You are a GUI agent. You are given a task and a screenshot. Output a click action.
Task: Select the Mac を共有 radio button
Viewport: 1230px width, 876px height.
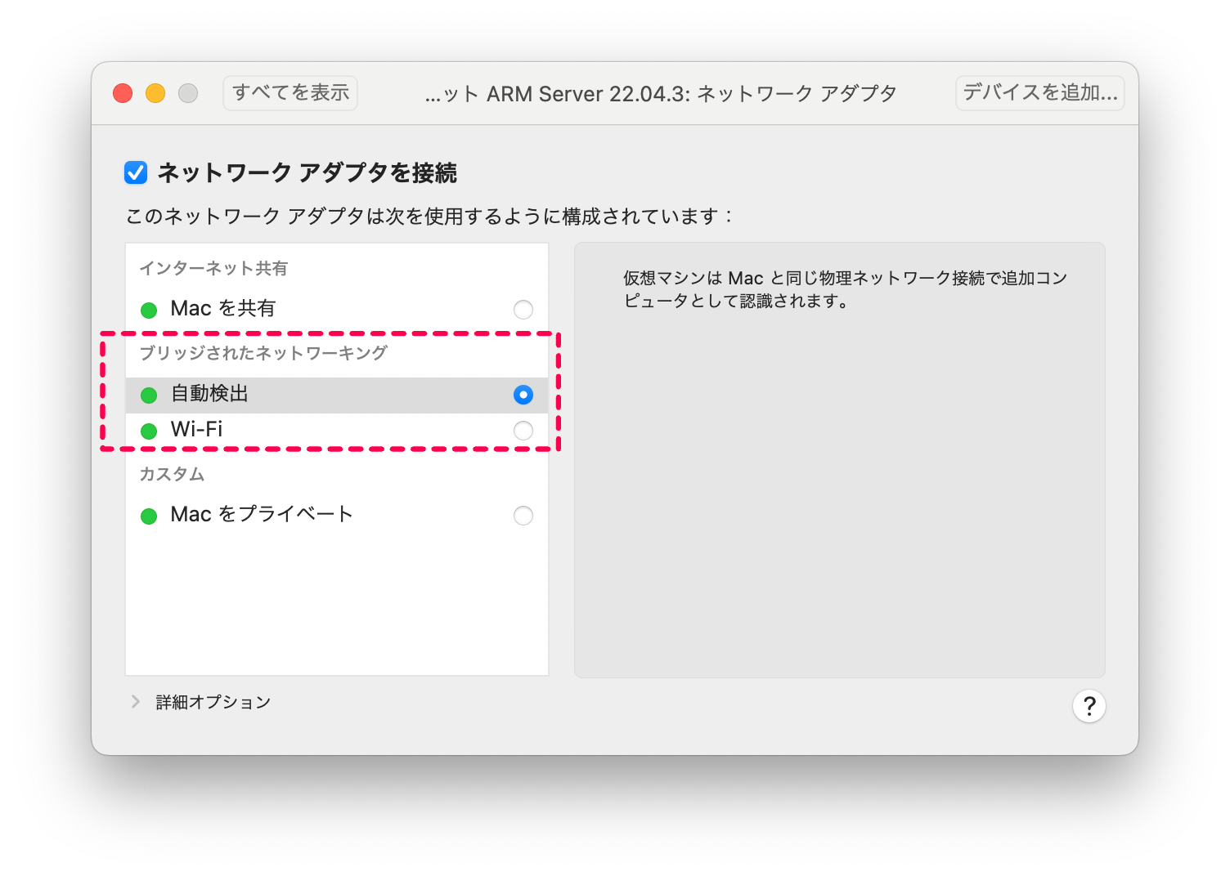(x=523, y=310)
